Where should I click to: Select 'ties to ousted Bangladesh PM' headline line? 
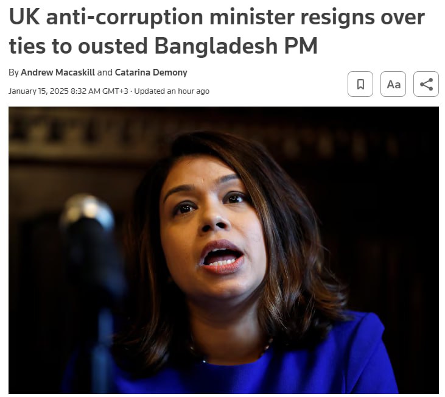tap(163, 46)
